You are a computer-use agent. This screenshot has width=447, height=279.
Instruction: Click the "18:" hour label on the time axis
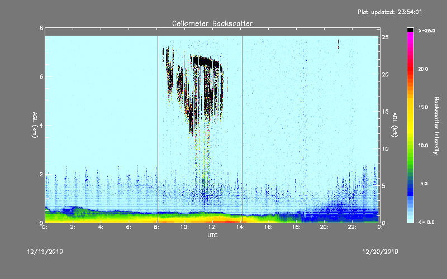tap(296, 227)
